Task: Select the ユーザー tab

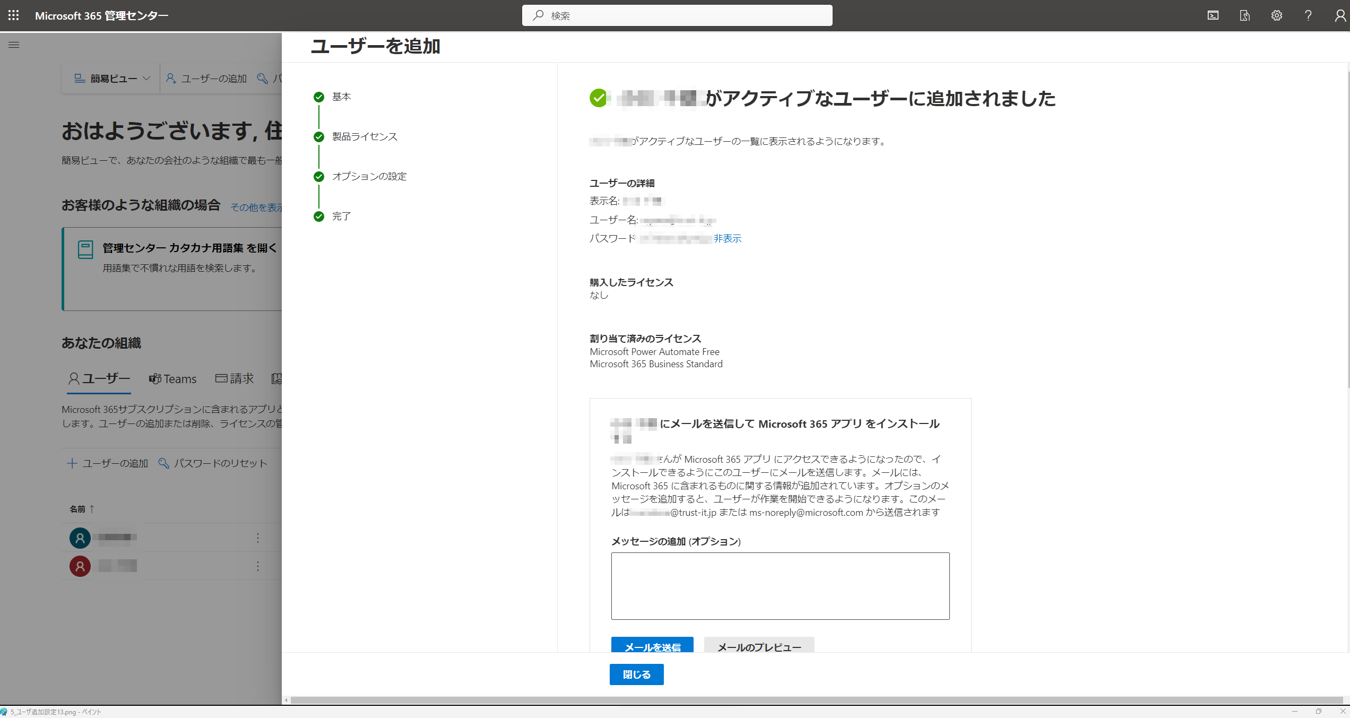Action: click(x=99, y=379)
